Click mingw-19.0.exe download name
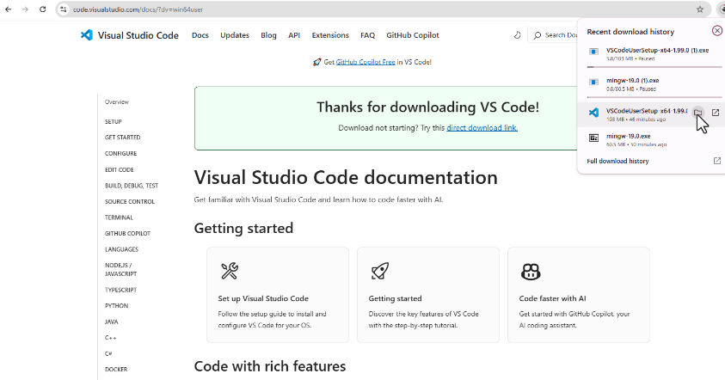The image size is (725, 380). click(629, 137)
